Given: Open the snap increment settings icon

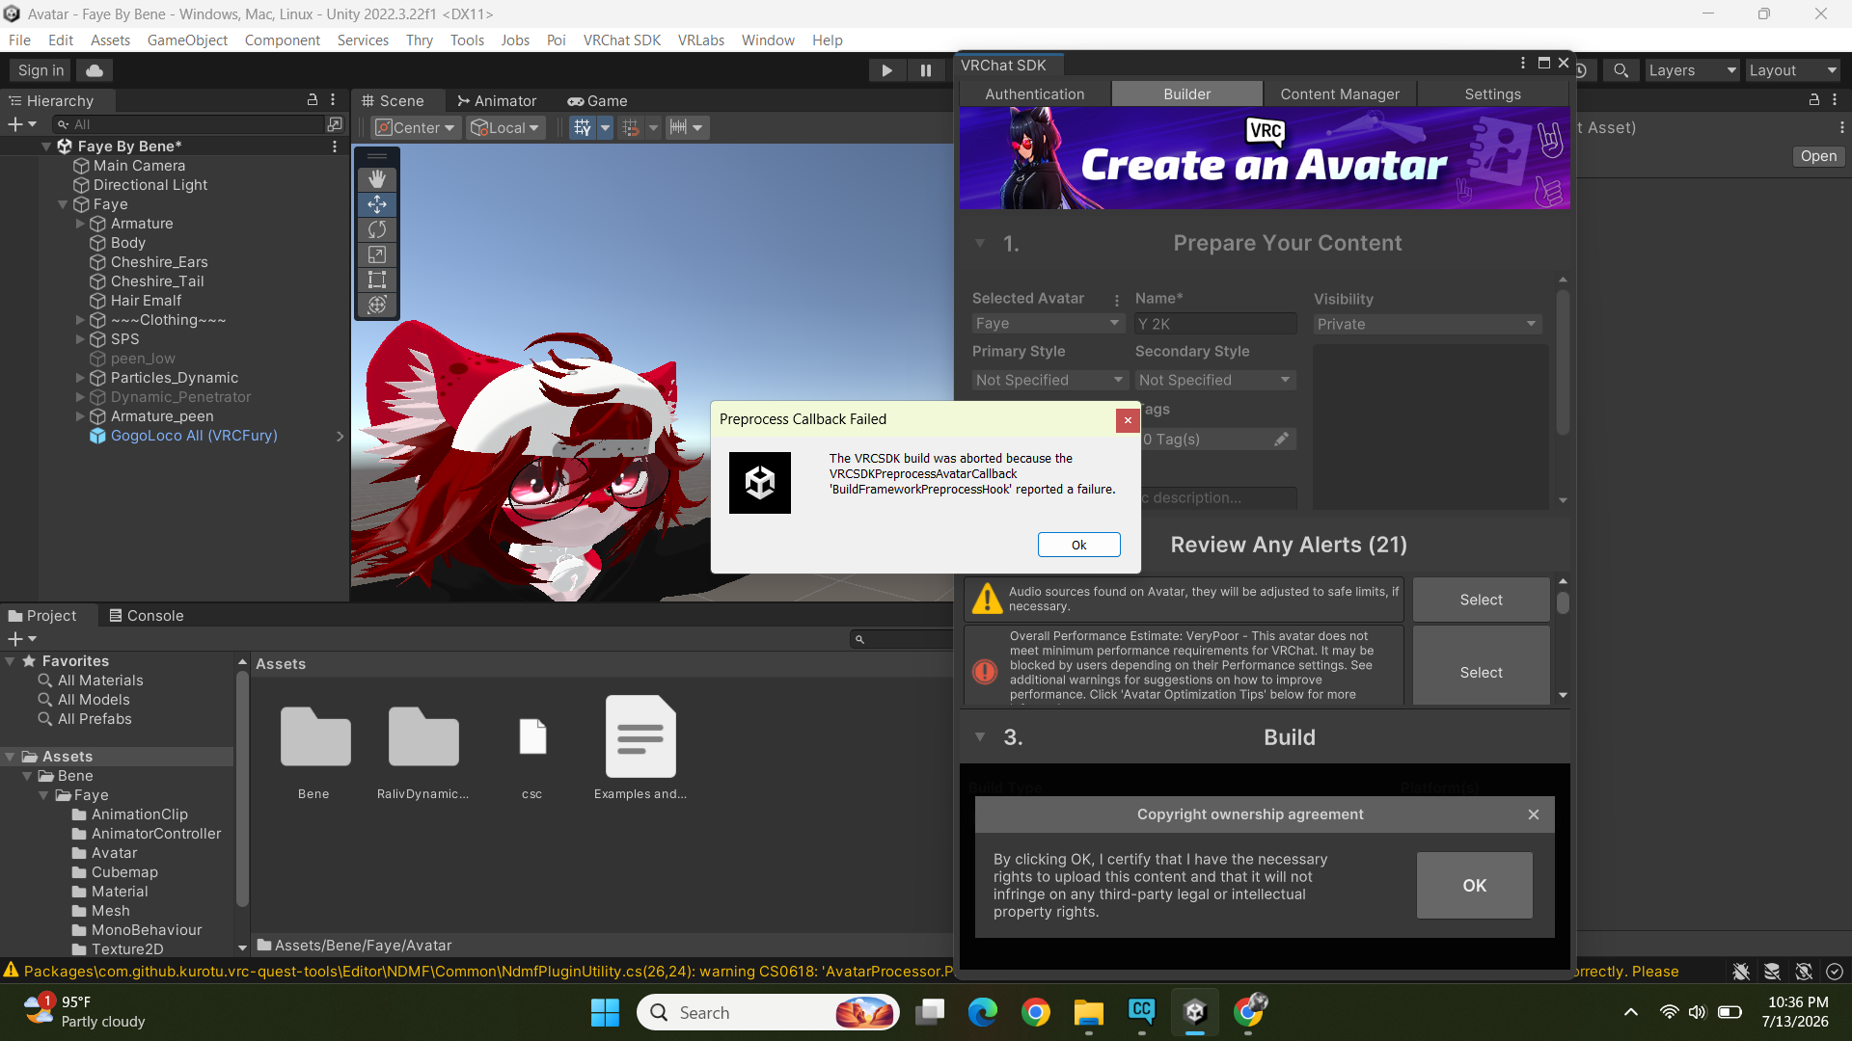Looking at the screenshot, I should [678, 127].
